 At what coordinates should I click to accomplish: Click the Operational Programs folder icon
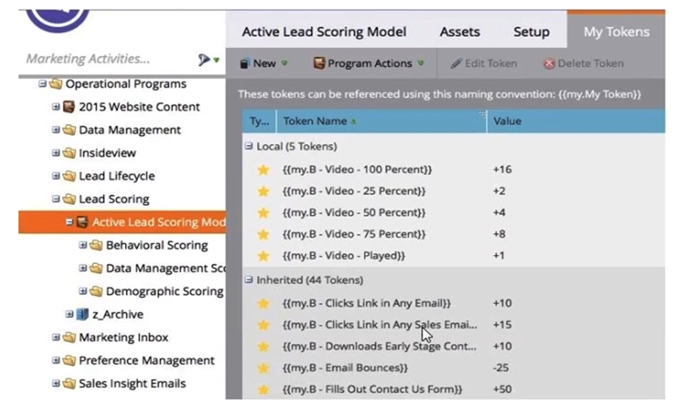coord(55,84)
